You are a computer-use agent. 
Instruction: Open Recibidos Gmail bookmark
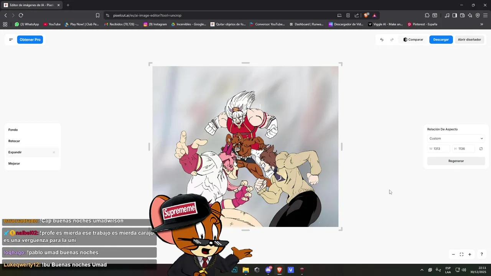coord(121,24)
